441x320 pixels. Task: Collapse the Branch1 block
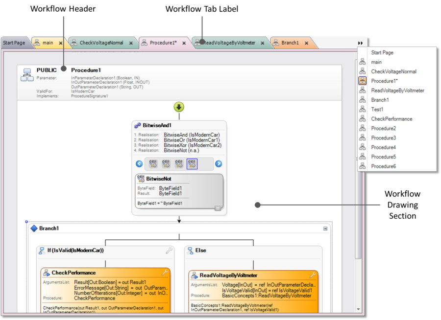tap(325, 229)
